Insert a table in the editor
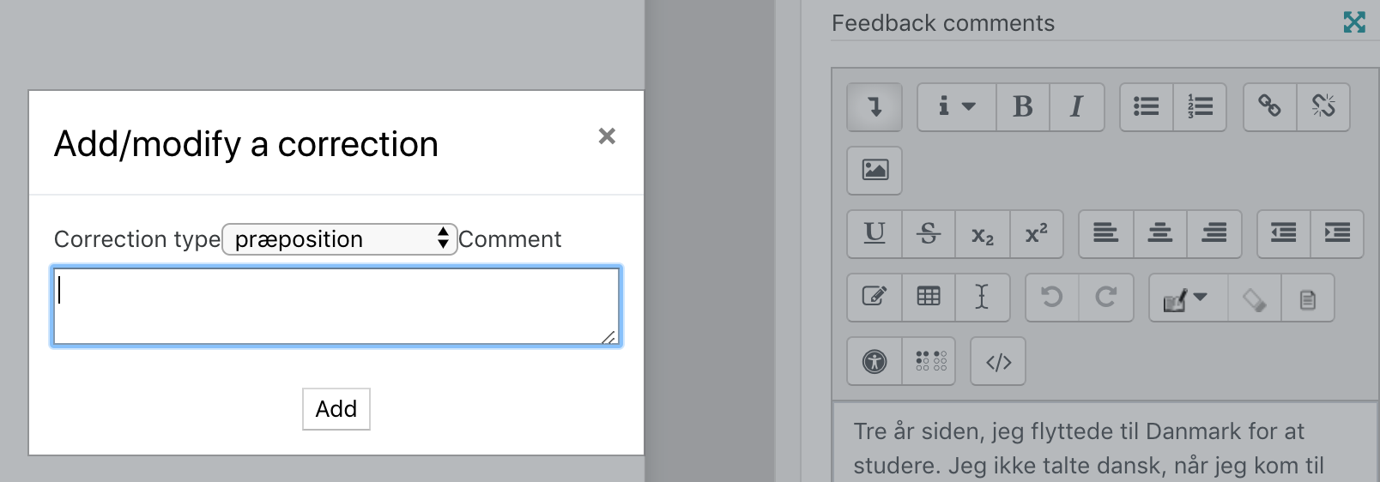1380x482 pixels. [x=929, y=298]
